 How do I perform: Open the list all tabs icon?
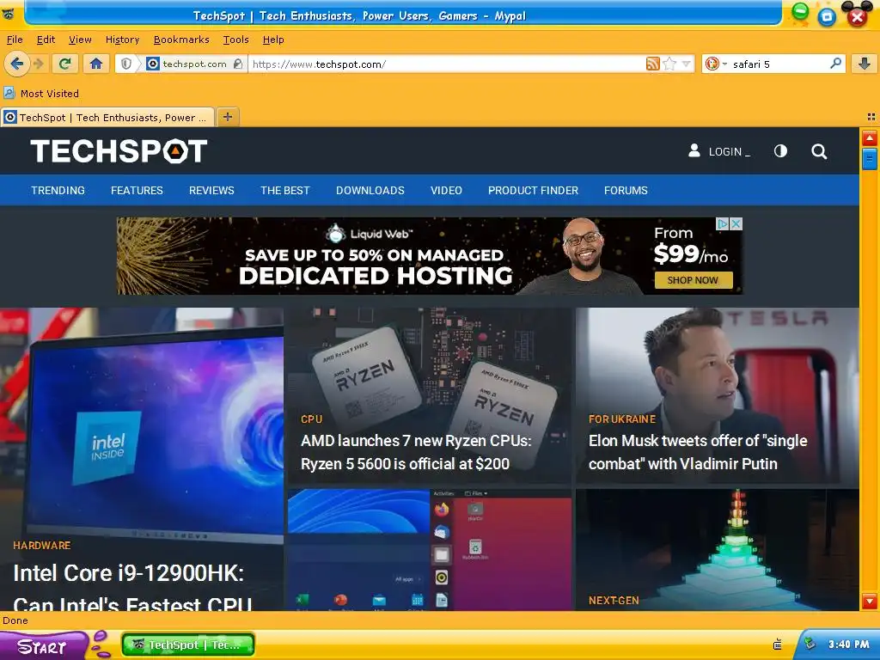[871, 117]
